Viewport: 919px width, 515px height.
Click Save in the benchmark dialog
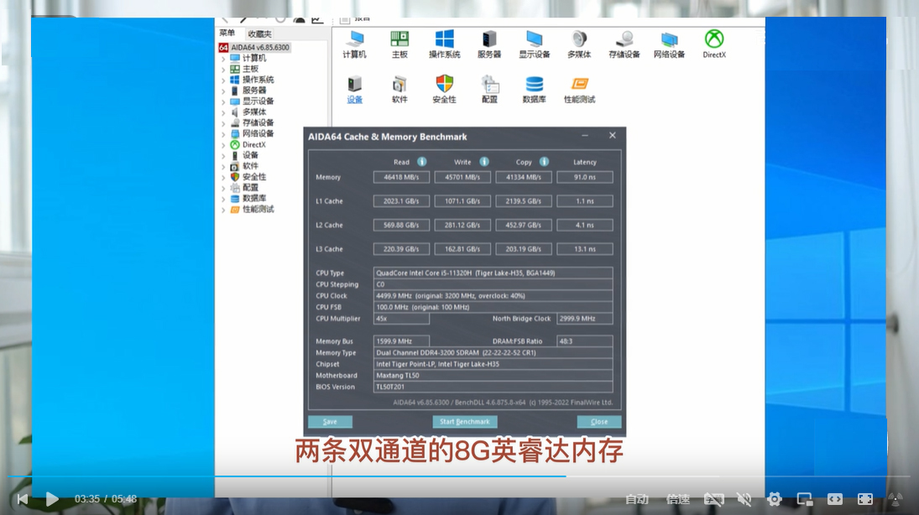tap(330, 422)
